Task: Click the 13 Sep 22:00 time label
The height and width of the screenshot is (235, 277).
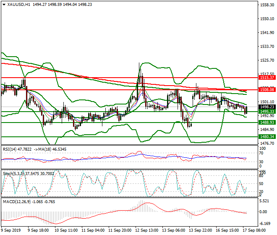Action: pyautogui.click(x=200, y=230)
